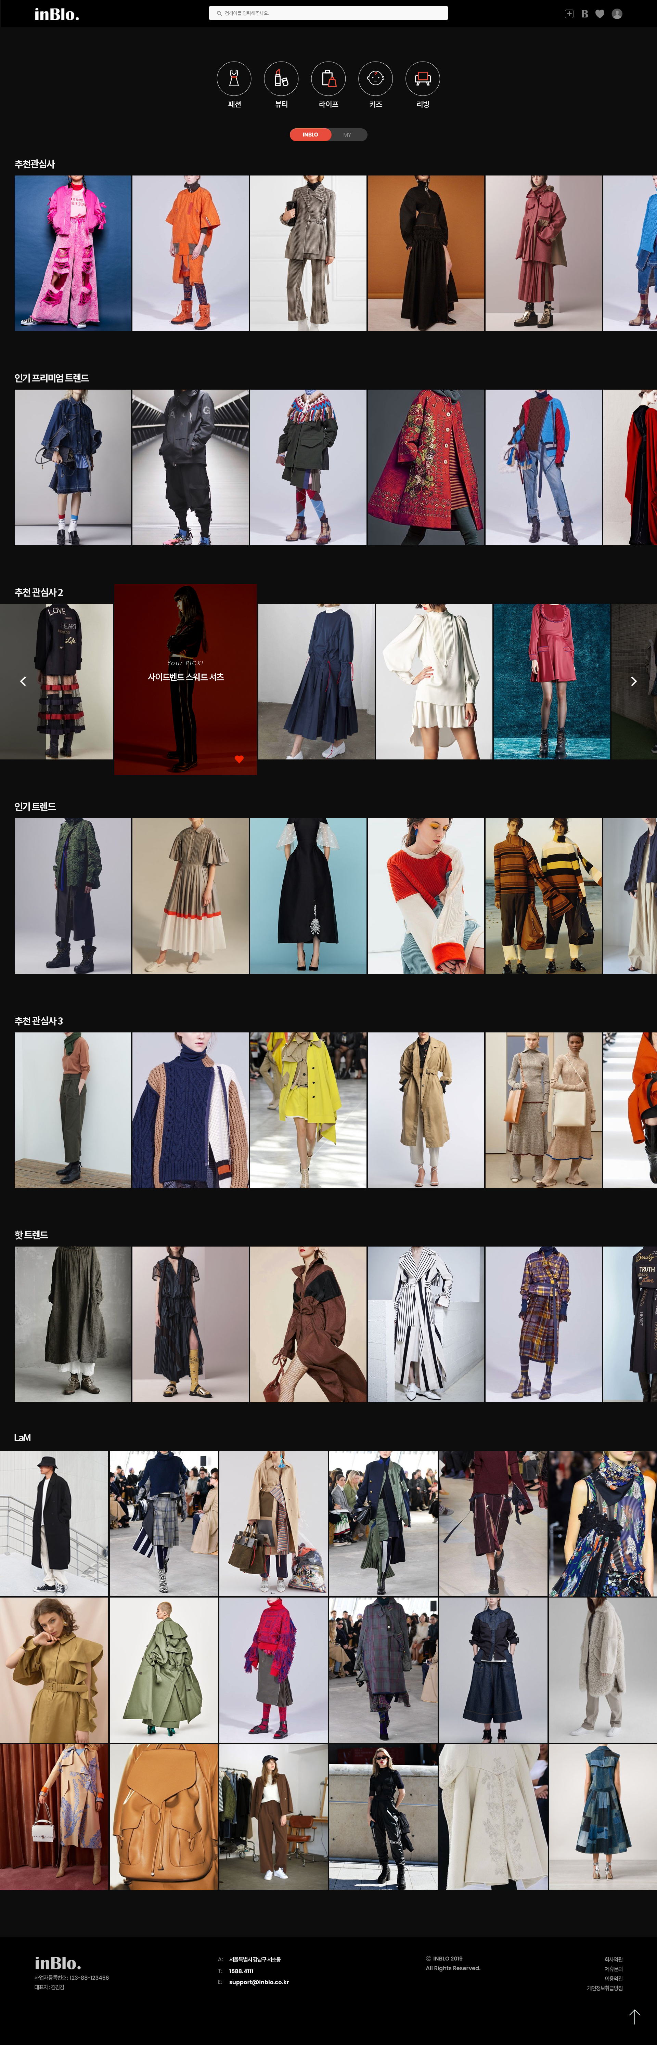Open the black hooded techwear look thumbnail

point(191,468)
